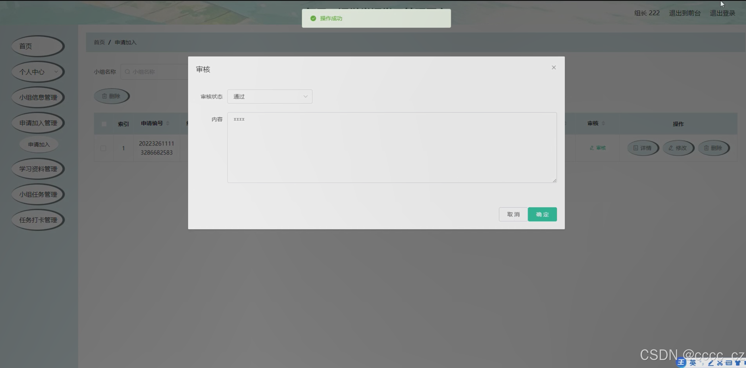Click search icon in 小组名称 field
The height and width of the screenshot is (368, 746).
pyautogui.click(x=127, y=72)
